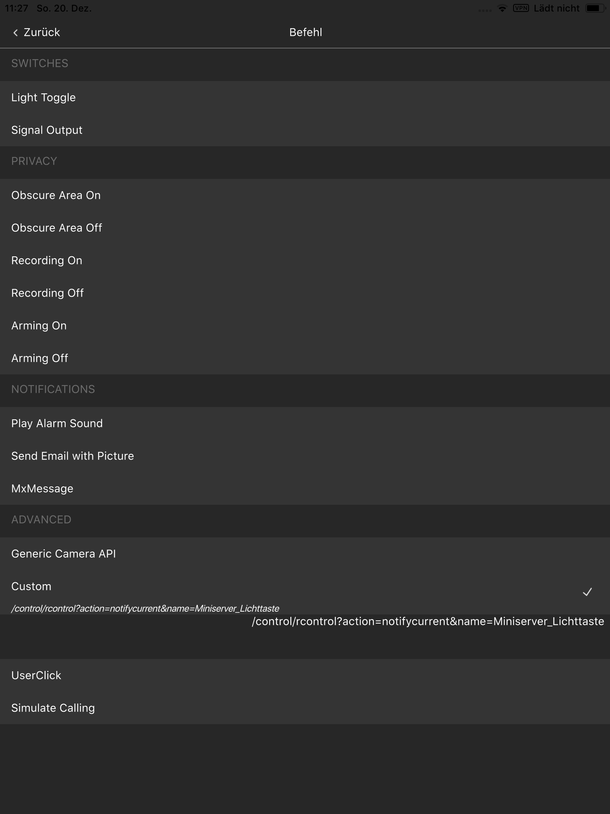Tap the Wi-Fi status icon
610x814 pixels.
pos(502,8)
